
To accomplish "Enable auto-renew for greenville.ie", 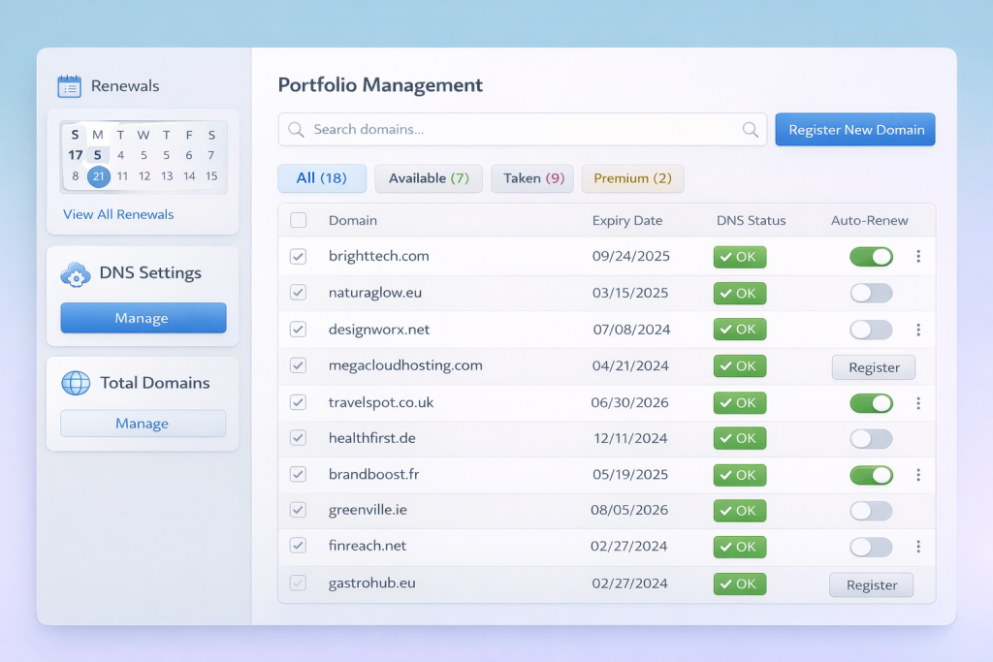I will click(872, 511).
